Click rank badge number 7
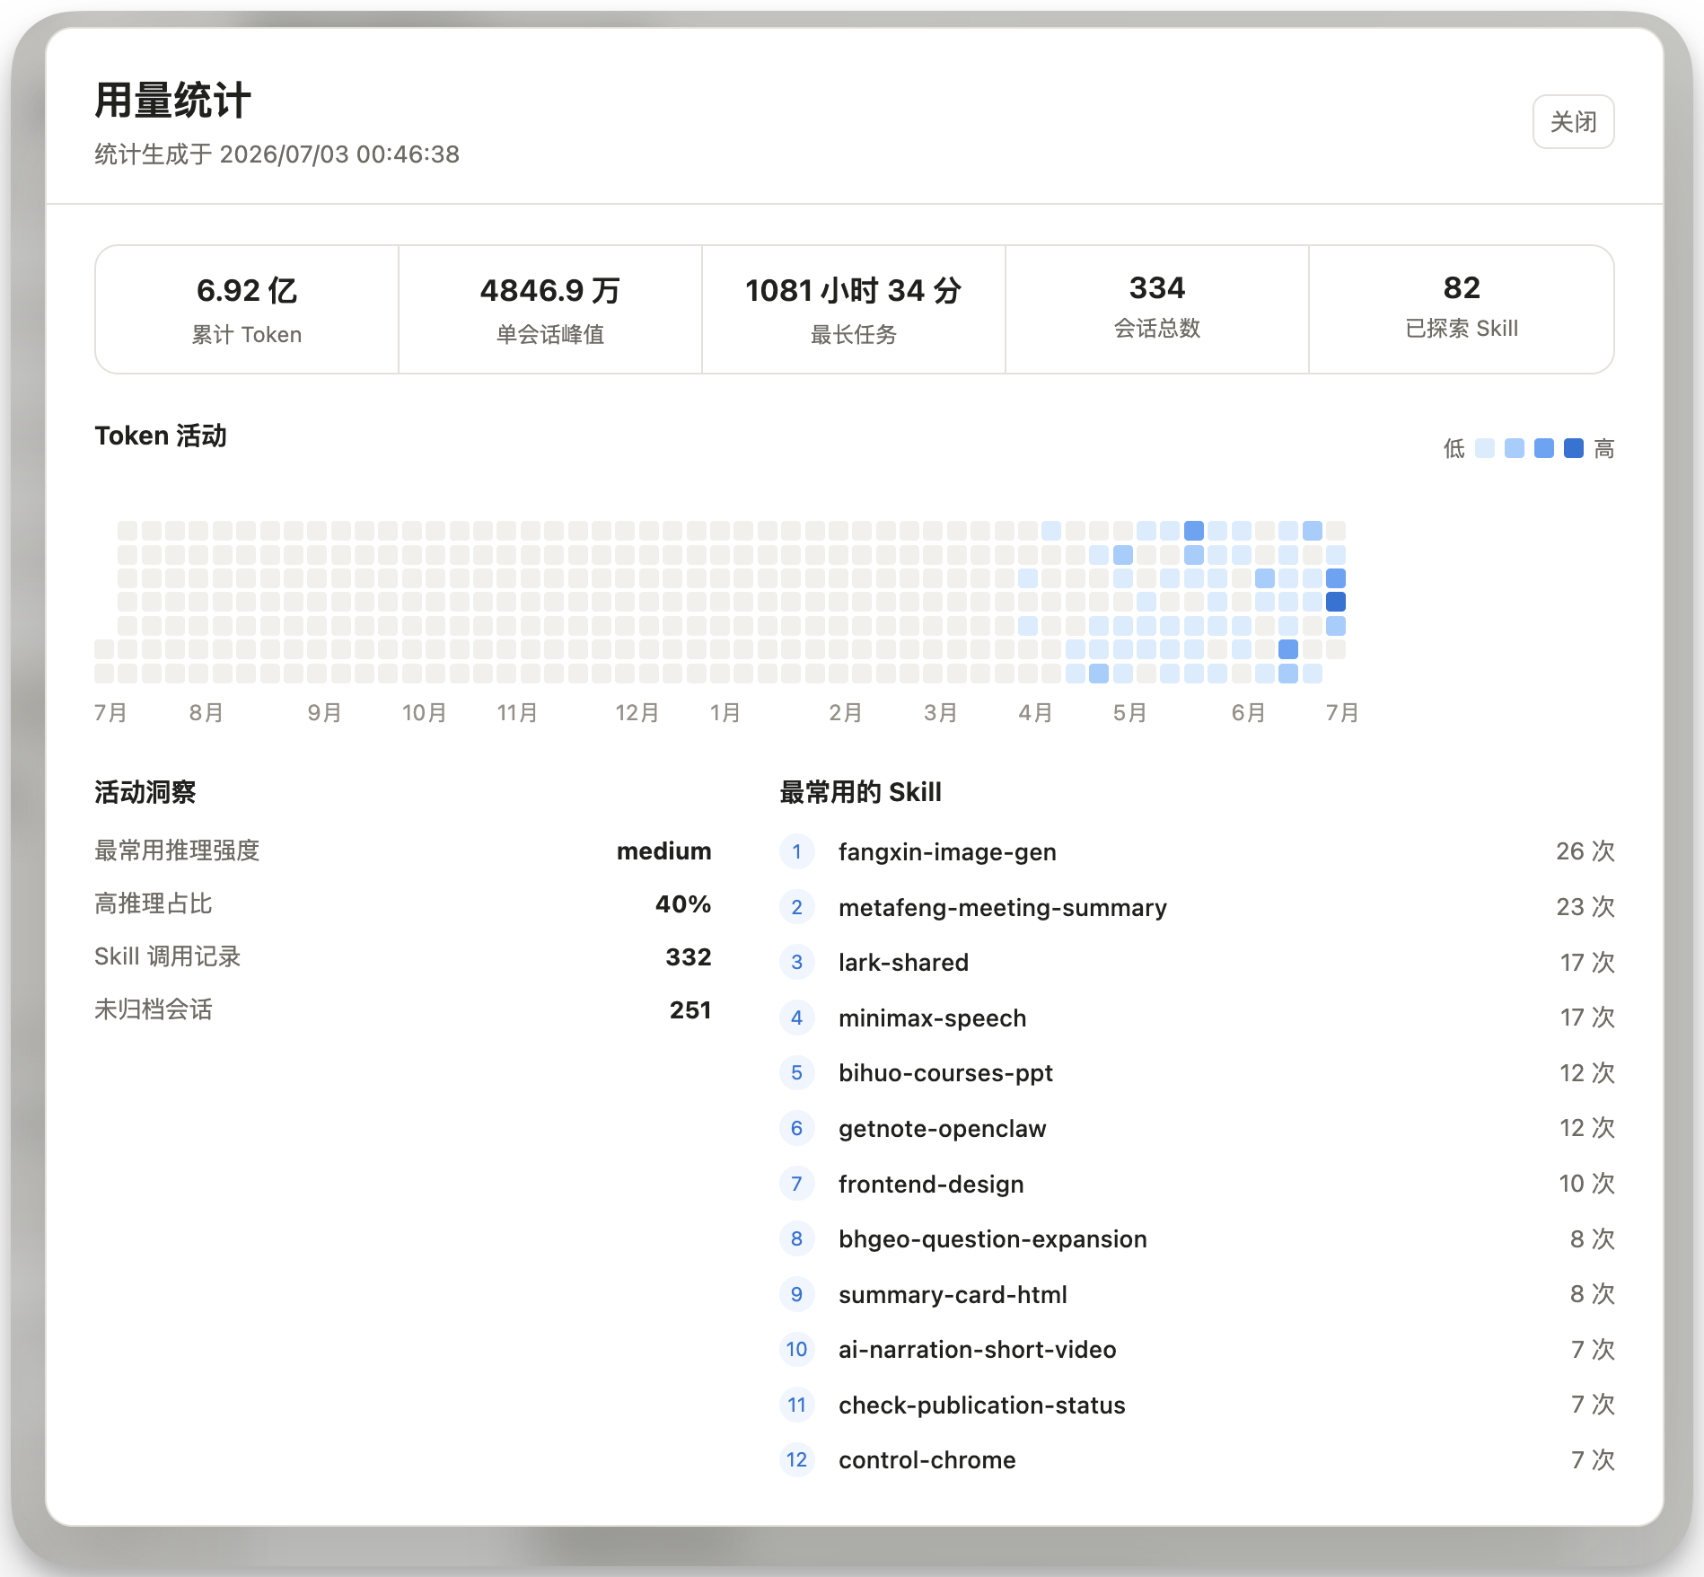The height and width of the screenshot is (1577, 1704). pyautogui.click(x=796, y=1184)
